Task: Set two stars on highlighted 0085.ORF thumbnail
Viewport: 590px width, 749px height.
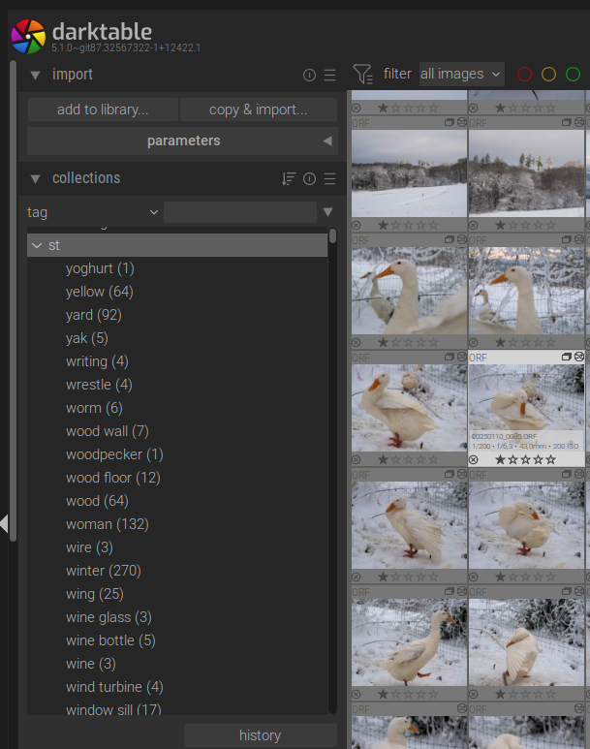Action: point(512,459)
